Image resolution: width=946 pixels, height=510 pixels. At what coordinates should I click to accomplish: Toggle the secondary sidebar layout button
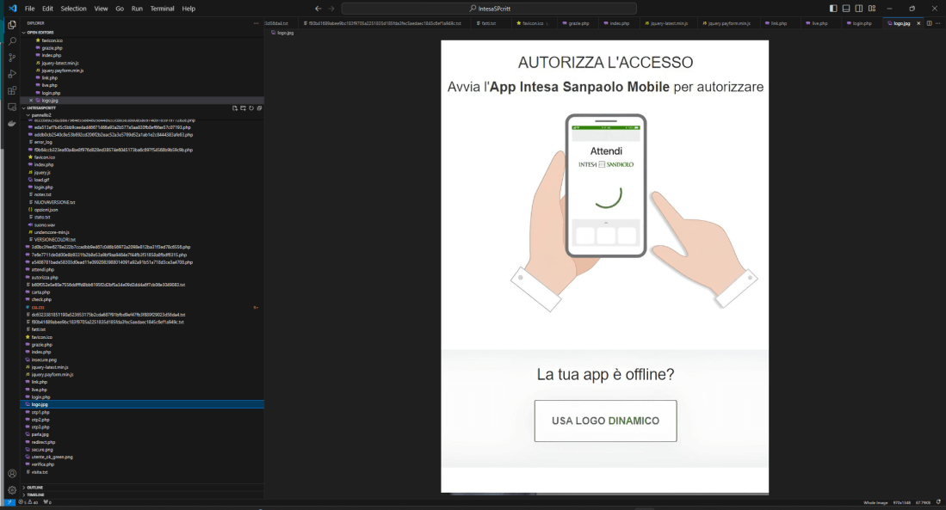tap(859, 9)
